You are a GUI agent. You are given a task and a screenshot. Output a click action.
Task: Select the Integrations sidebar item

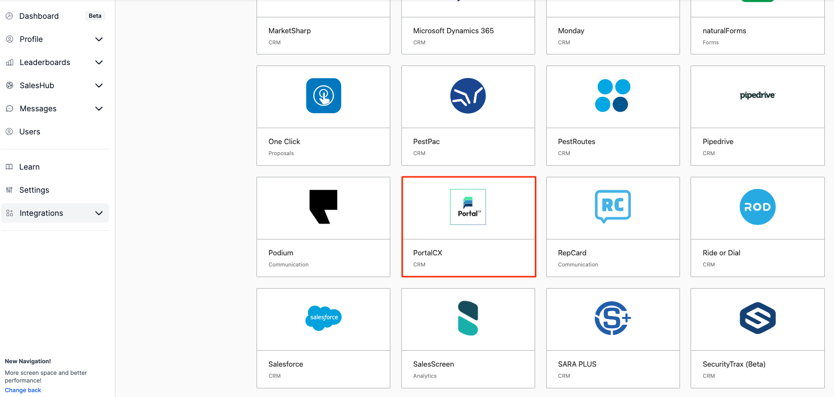(x=55, y=213)
